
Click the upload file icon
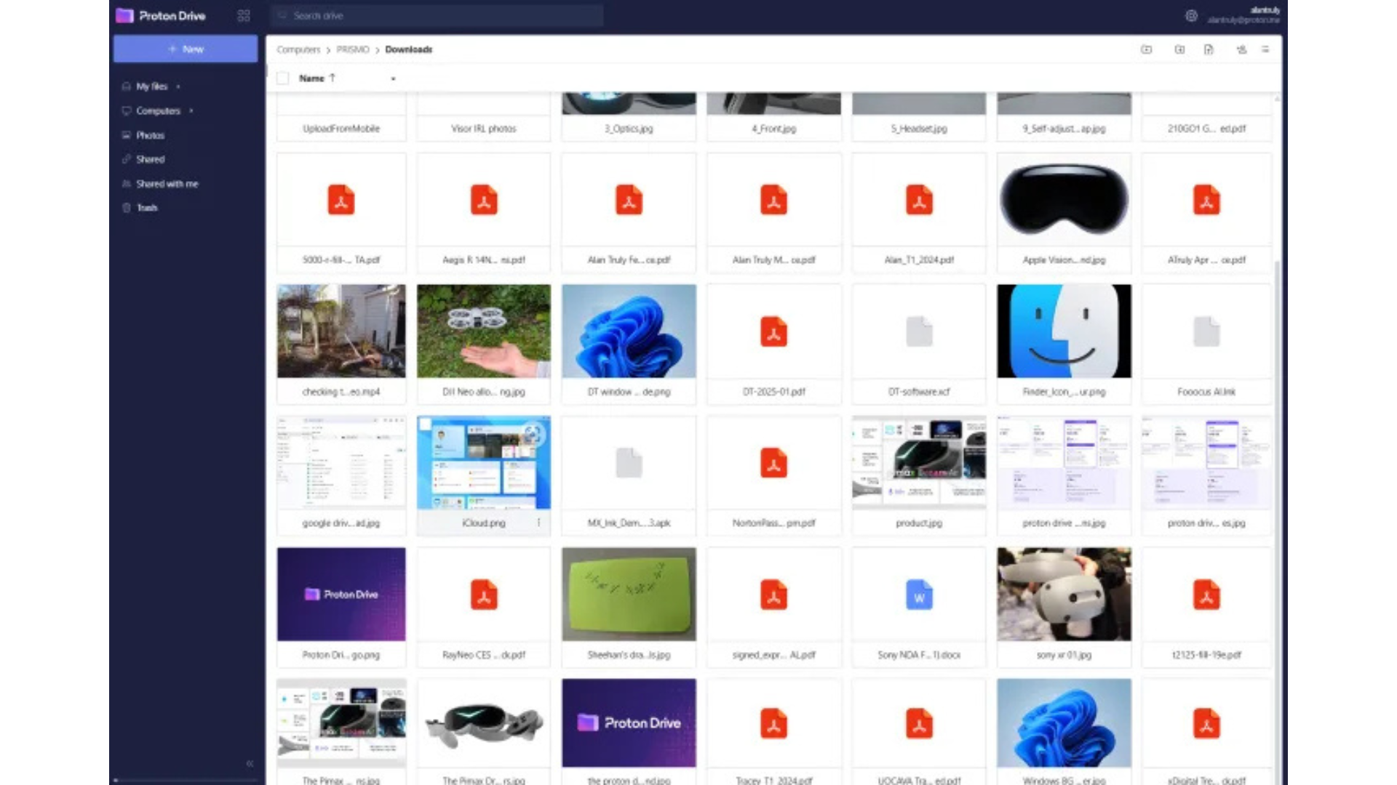(x=1209, y=49)
